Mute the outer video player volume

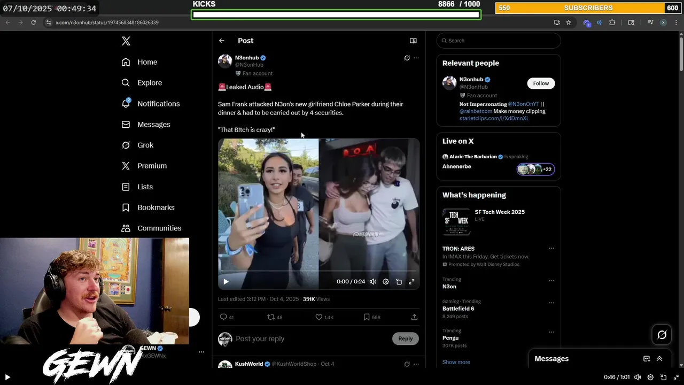pyautogui.click(x=638, y=377)
